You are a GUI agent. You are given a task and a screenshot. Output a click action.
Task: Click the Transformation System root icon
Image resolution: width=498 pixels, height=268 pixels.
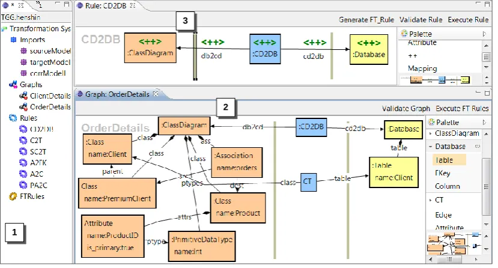click(x=4, y=29)
